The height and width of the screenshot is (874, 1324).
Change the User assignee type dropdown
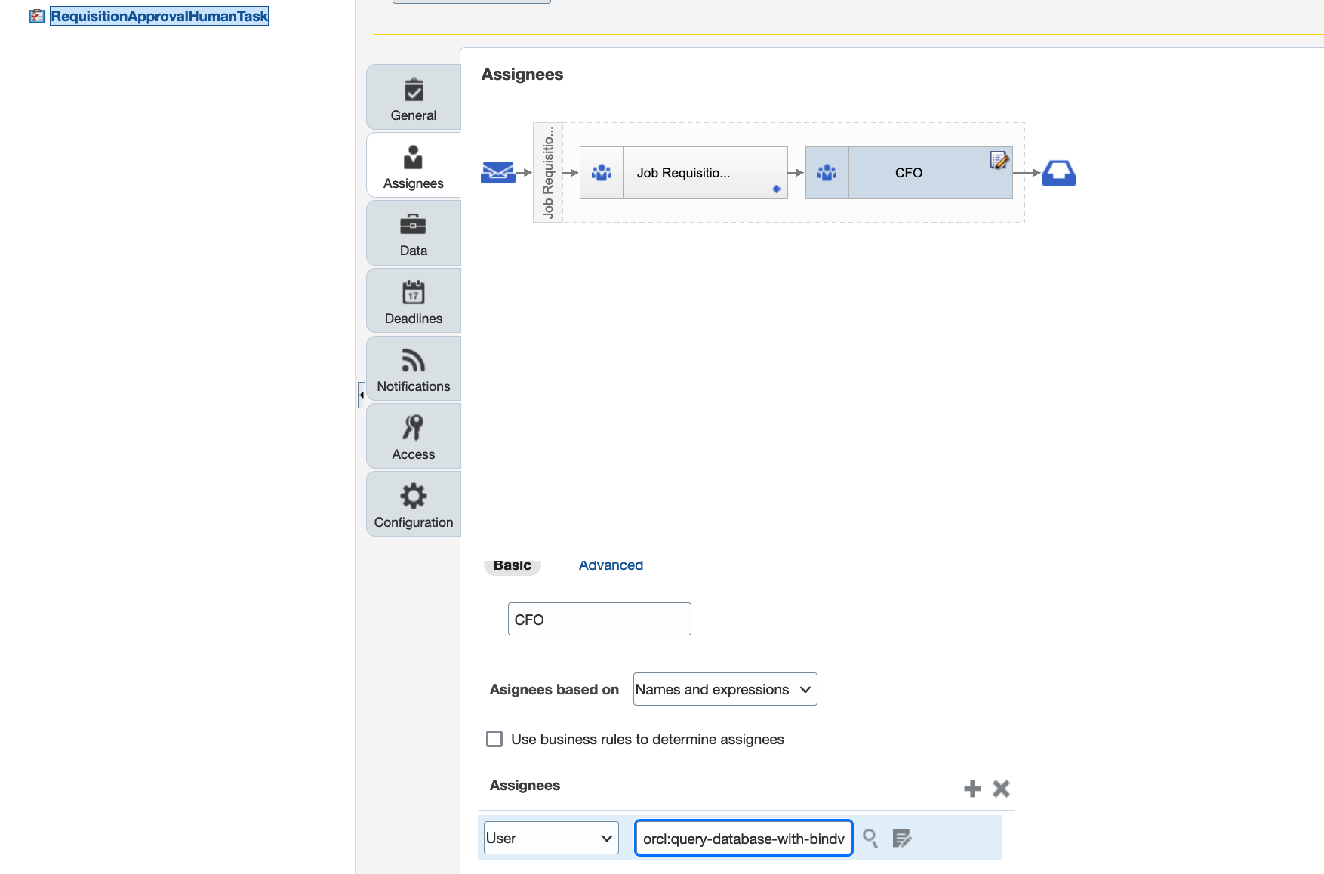coord(550,838)
